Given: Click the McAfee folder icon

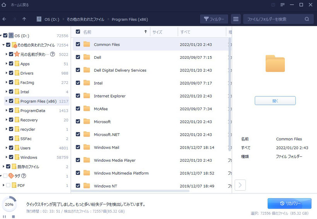Looking at the screenshot, I should tap(87, 109).
